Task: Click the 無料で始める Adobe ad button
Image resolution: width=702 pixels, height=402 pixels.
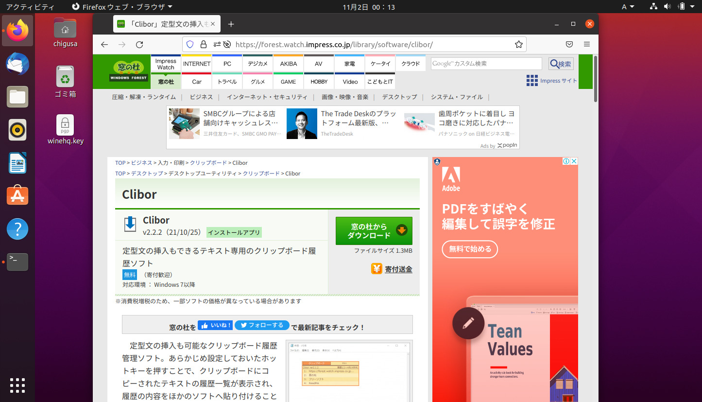Action: pyautogui.click(x=470, y=249)
